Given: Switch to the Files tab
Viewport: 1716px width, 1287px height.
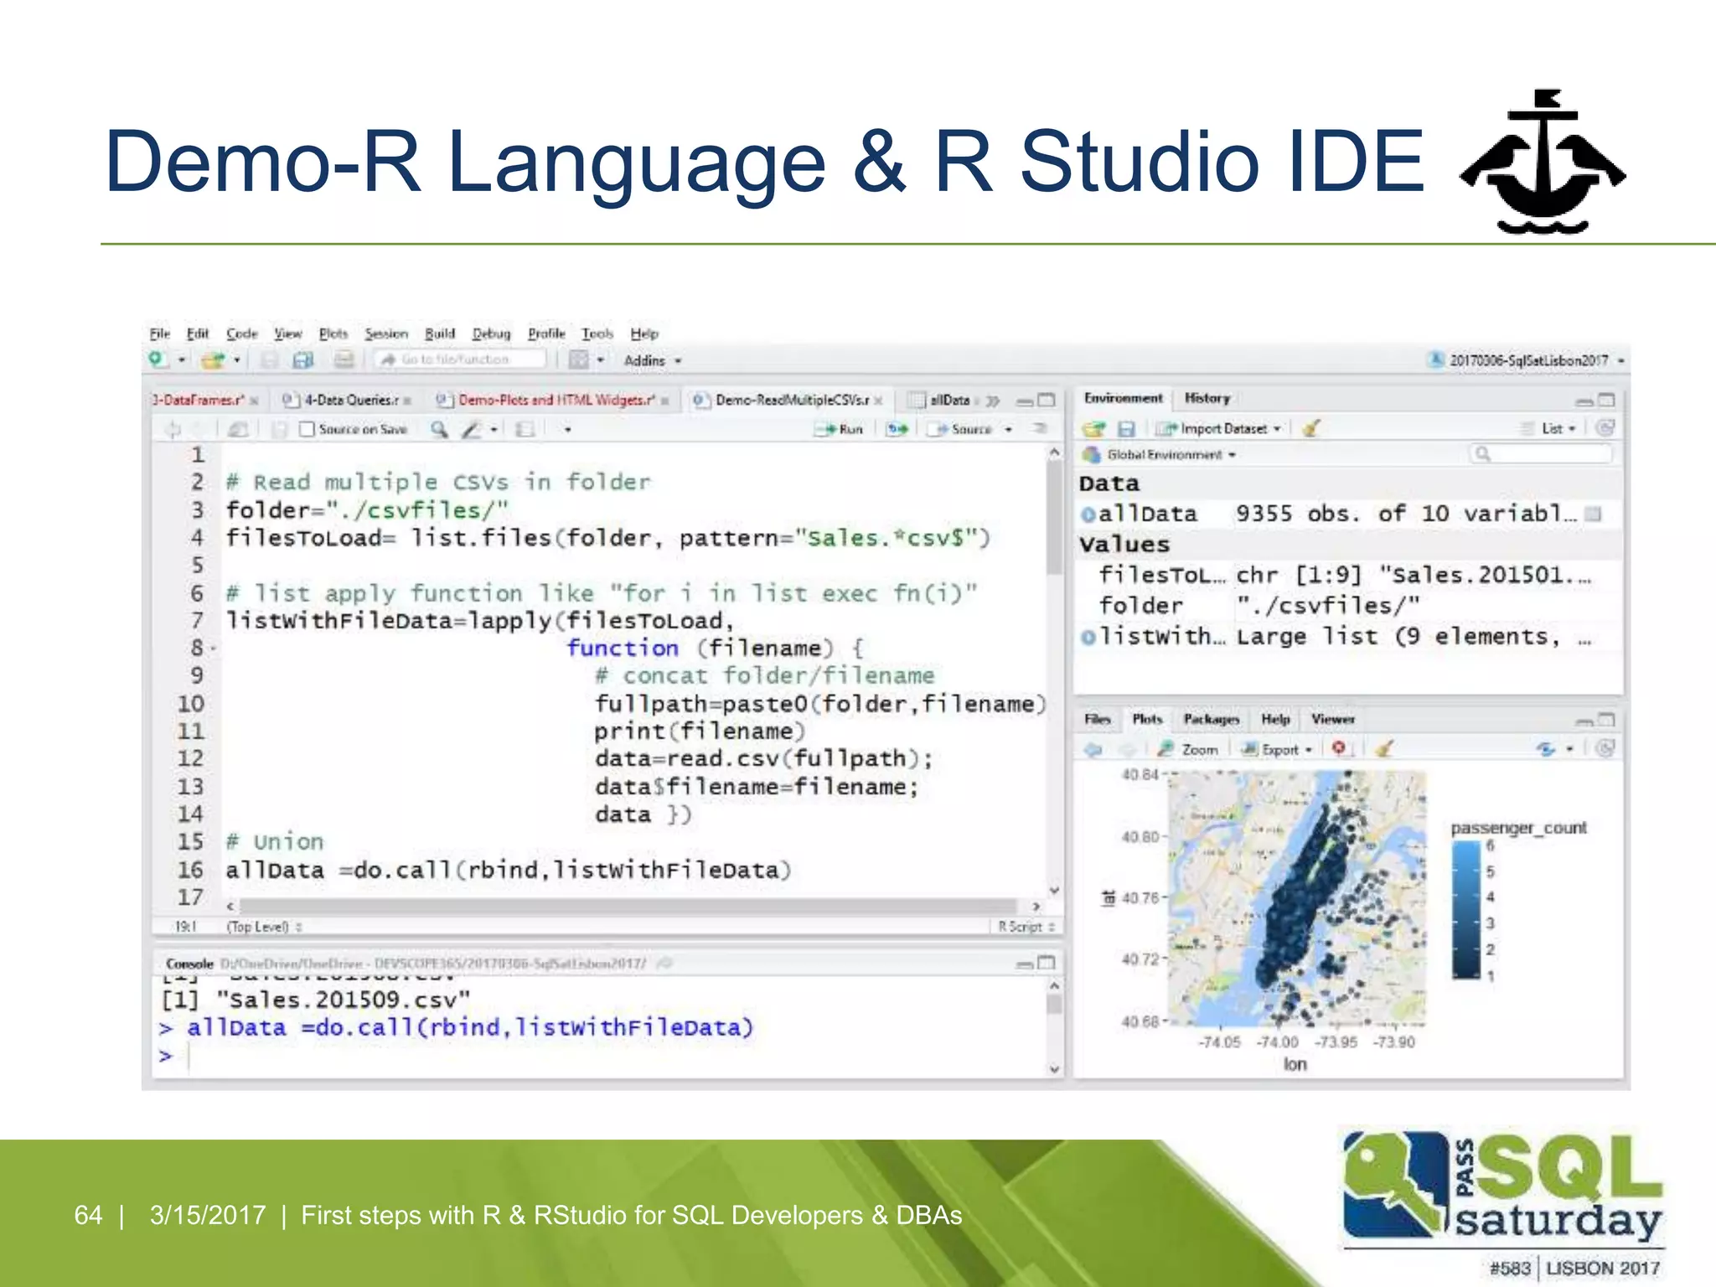Looking at the screenshot, I should click(x=1097, y=719).
